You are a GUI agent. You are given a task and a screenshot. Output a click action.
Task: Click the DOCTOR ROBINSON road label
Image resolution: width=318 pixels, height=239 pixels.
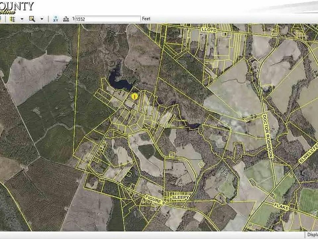point(268,136)
